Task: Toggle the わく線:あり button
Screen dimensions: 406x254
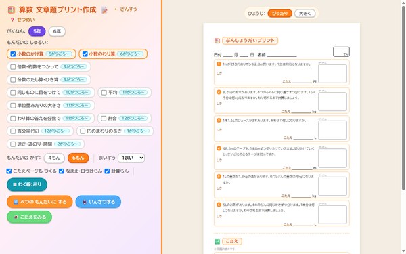Action: point(27,184)
